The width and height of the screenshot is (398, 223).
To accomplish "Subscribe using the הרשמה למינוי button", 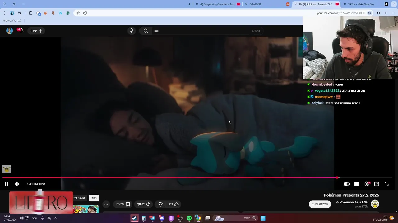I will click(x=320, y=204).
